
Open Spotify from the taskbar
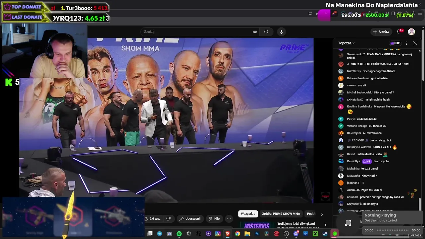pos(179,234)
